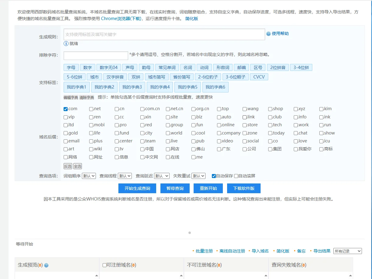Enable the .net domain suffix
The width and height of the screenshot is (372, 279).
point(91,109)
